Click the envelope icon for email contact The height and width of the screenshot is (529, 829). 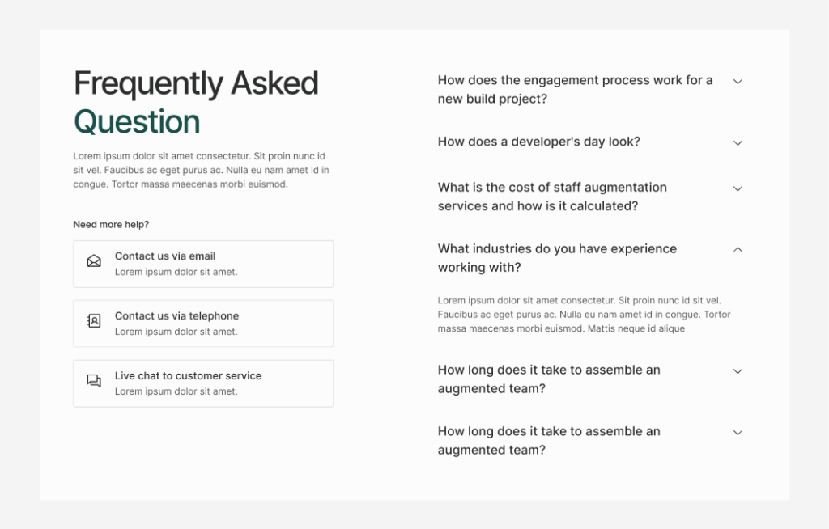(94, 261)
